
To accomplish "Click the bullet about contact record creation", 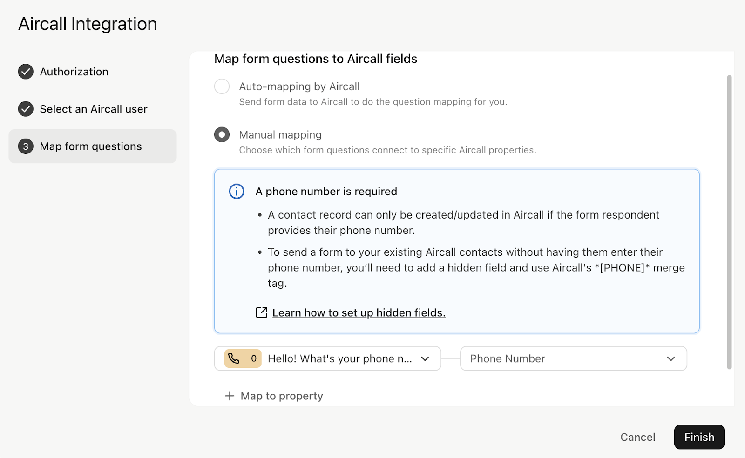I will (463, 222).
